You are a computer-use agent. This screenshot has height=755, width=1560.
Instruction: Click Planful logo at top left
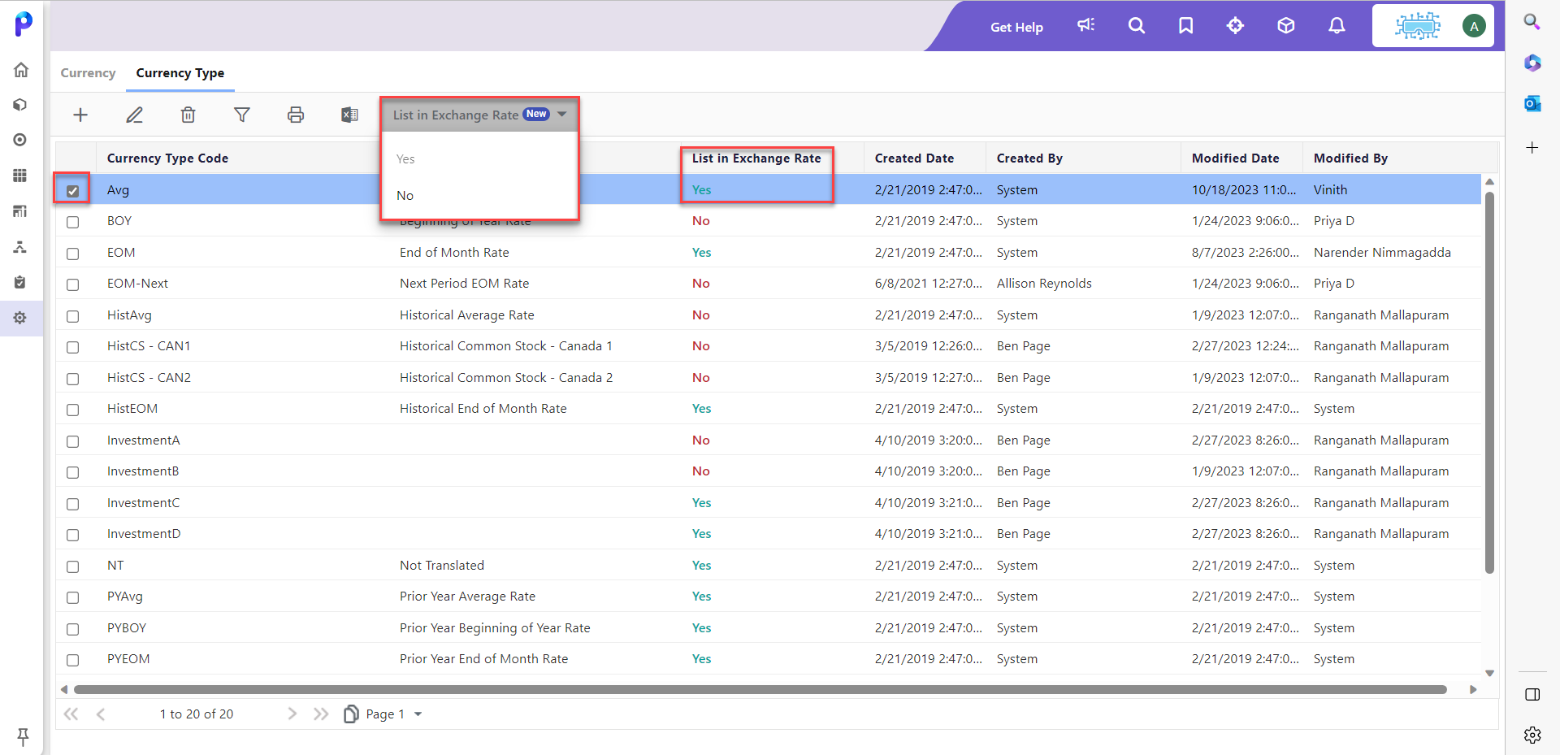24,24
